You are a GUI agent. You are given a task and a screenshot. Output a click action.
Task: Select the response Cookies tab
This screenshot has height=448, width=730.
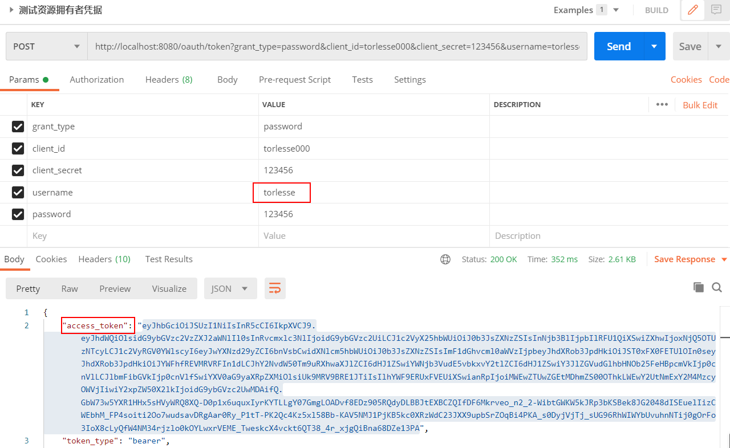pyautogui.click(x=51, y=259)
